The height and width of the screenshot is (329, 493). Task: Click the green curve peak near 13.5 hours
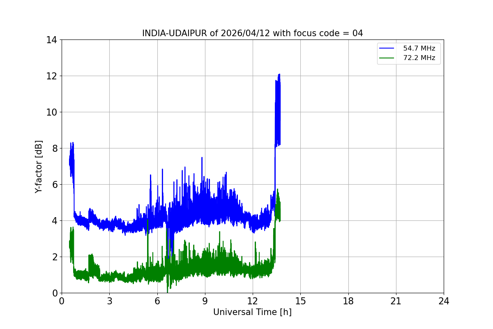click(x=278, y=190)
